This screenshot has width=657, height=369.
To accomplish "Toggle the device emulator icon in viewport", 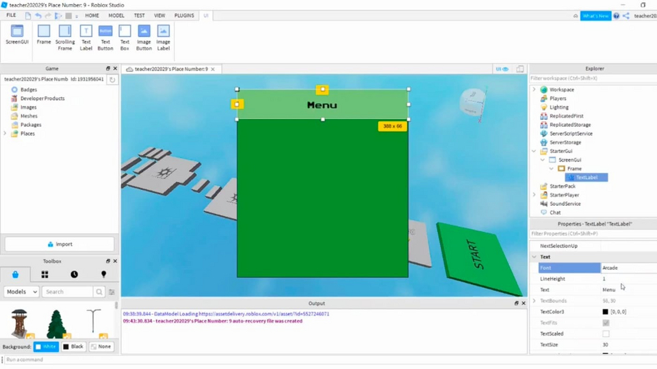I will (x=520, y=69).
